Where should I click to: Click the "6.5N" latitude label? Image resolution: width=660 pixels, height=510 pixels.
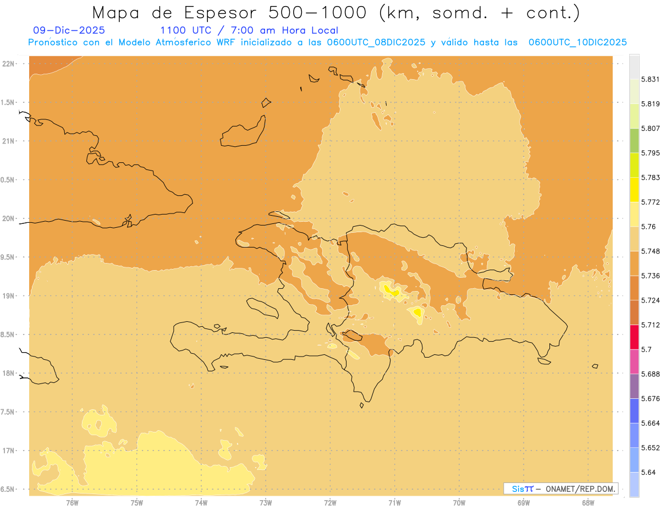pyautogui.click(x=8, y=489)
